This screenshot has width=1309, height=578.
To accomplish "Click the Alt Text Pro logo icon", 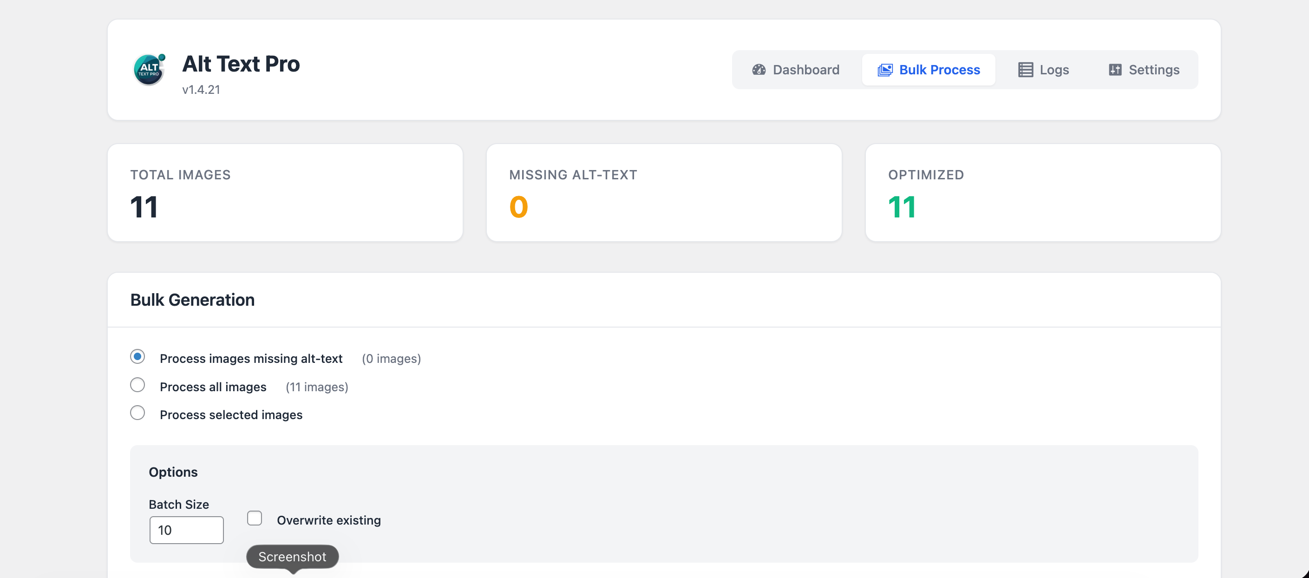I will (x=149, y=70).
